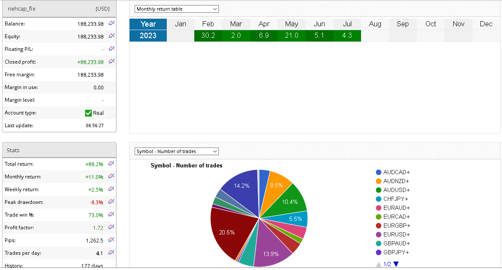502x270 pixels.
Task: Open the Total return chart icon
Action: click(112, 164)
